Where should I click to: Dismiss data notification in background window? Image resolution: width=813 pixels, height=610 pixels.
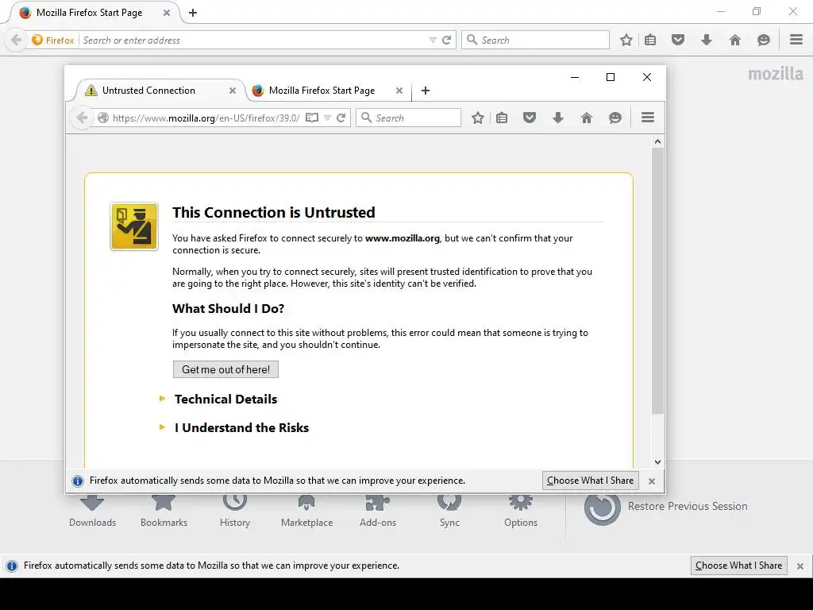[800, 566]
